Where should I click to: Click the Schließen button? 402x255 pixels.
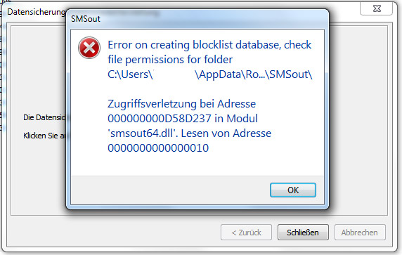tap(303, 233)
